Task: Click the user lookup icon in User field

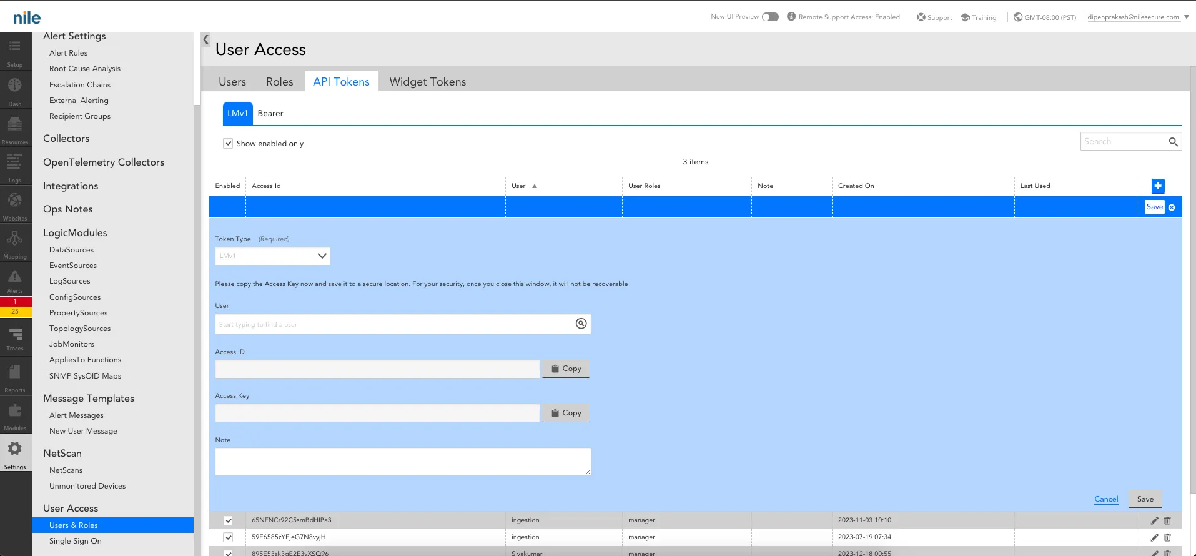Action: [581, 324]
